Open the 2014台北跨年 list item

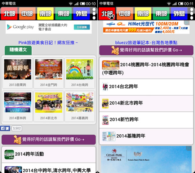point(146,87)
